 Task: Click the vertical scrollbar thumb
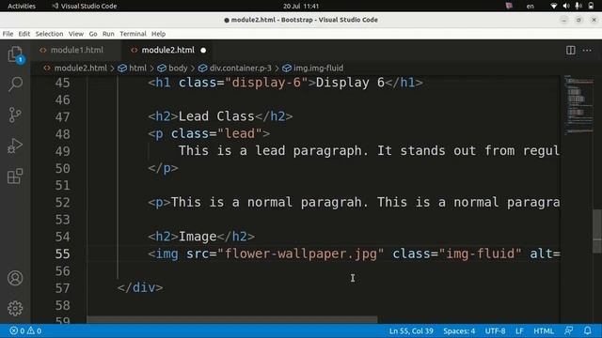coord(597,231)
